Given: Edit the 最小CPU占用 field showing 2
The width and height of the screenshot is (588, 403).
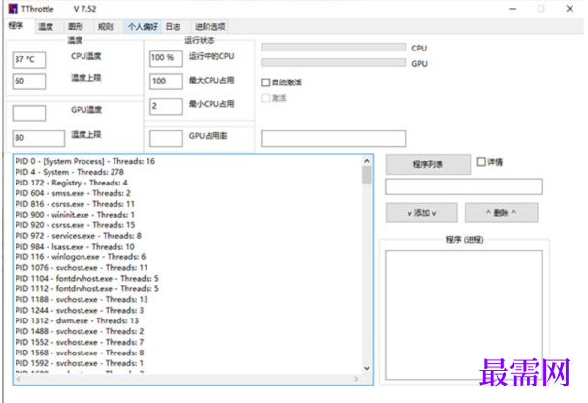Looking at the screenshot, I should tap(166, 106).
